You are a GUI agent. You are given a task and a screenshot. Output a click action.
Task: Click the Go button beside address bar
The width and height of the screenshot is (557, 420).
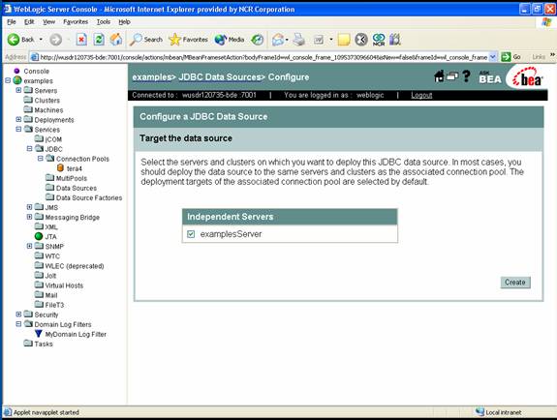tap(511, 57)
